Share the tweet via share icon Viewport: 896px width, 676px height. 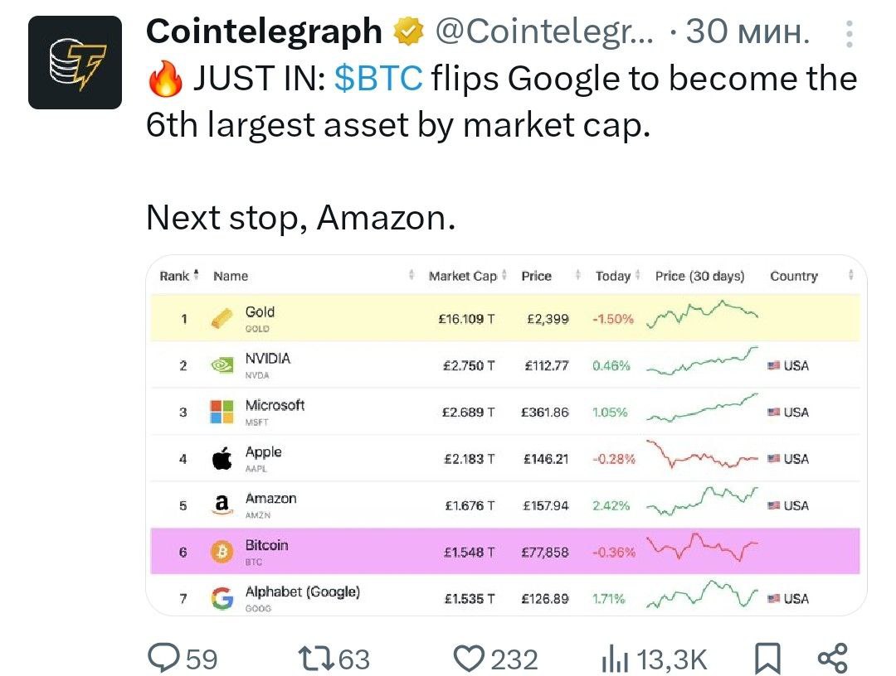833,659
